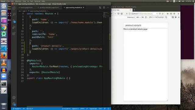
Task: Open the Selection menu
Action: [x=18, y=1]
